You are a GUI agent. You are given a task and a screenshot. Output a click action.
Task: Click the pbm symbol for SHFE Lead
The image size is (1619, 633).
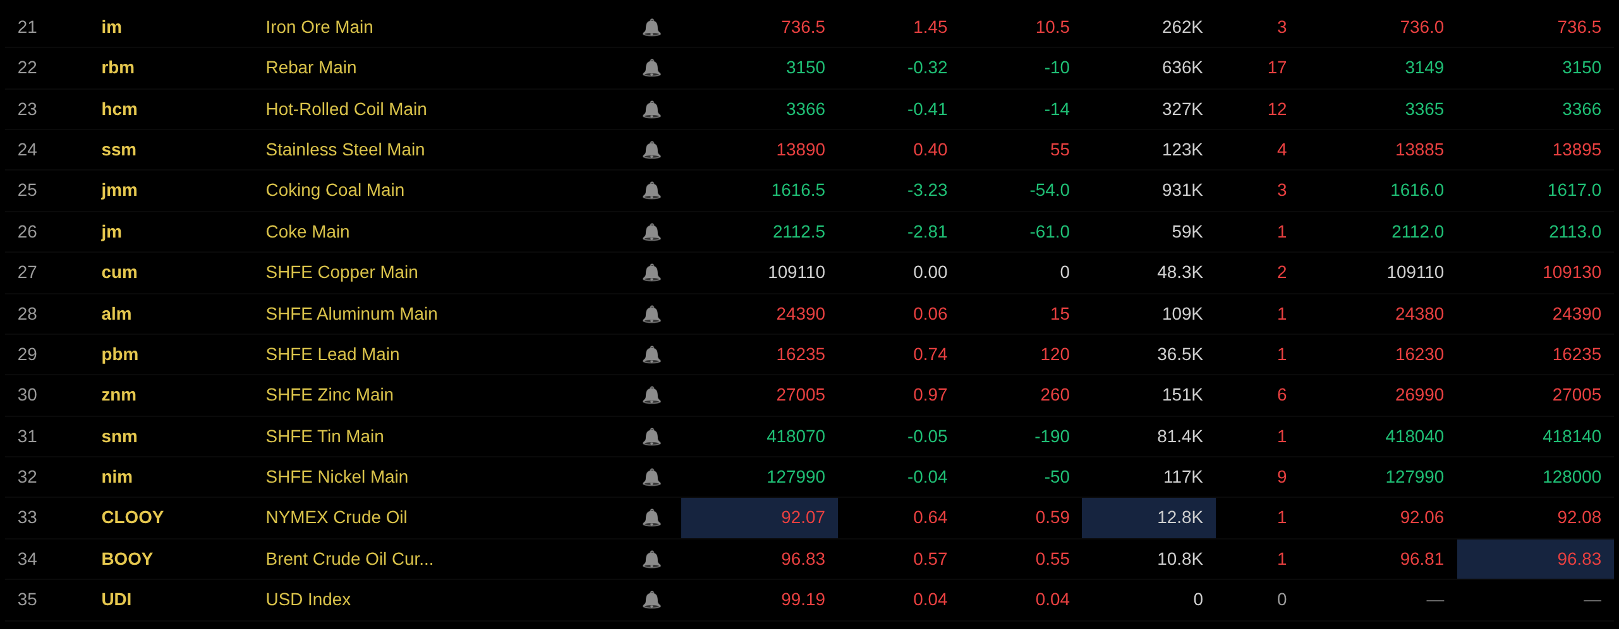(119, 354)
